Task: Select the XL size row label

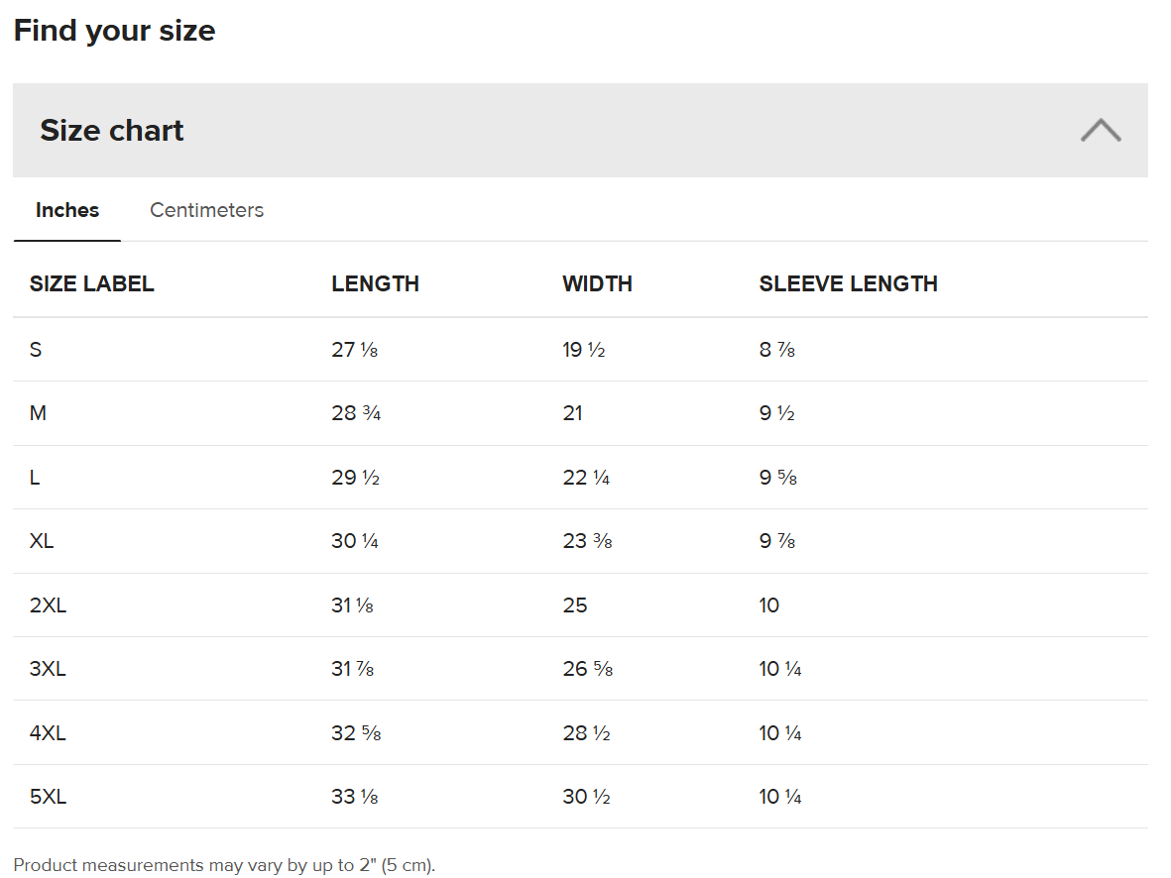Action: (x=42, y=540)
